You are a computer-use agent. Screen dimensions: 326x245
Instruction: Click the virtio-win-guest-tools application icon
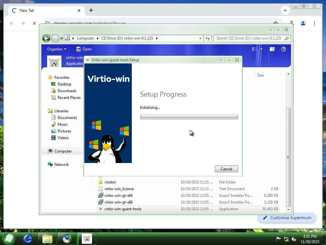100,209
